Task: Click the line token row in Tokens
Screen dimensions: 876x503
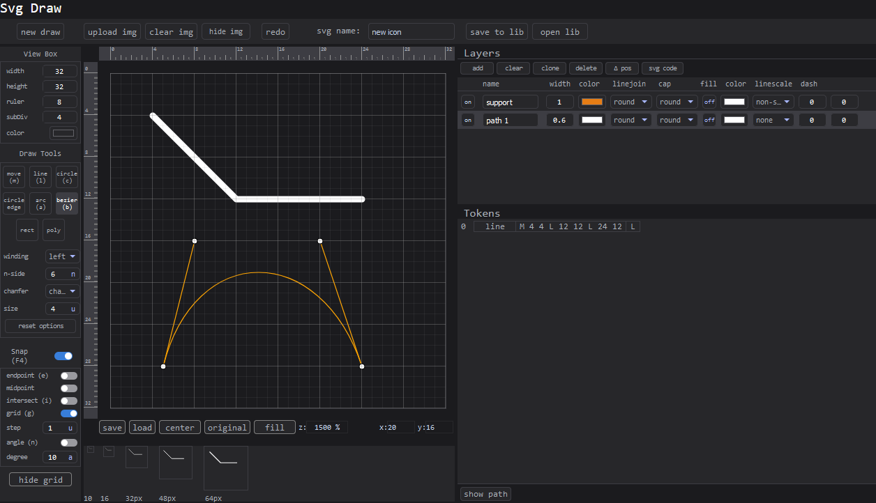Action: (x=557, y=226)
